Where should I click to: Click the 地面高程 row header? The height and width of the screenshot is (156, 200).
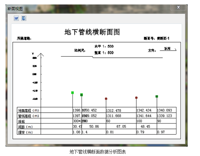(x=29, y=110)
